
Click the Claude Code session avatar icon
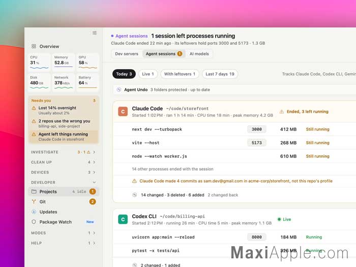(x=123, y=112)
